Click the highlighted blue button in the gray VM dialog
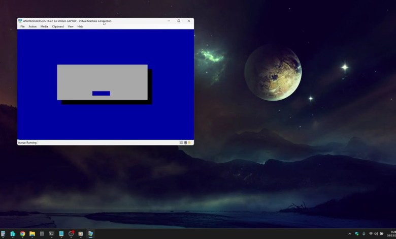This screenshot has width=396, height=239. (x=101, y=94)
